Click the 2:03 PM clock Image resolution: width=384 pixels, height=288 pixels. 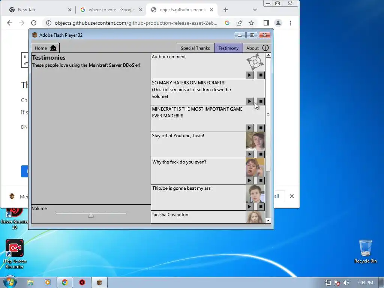tap(365, 283)
